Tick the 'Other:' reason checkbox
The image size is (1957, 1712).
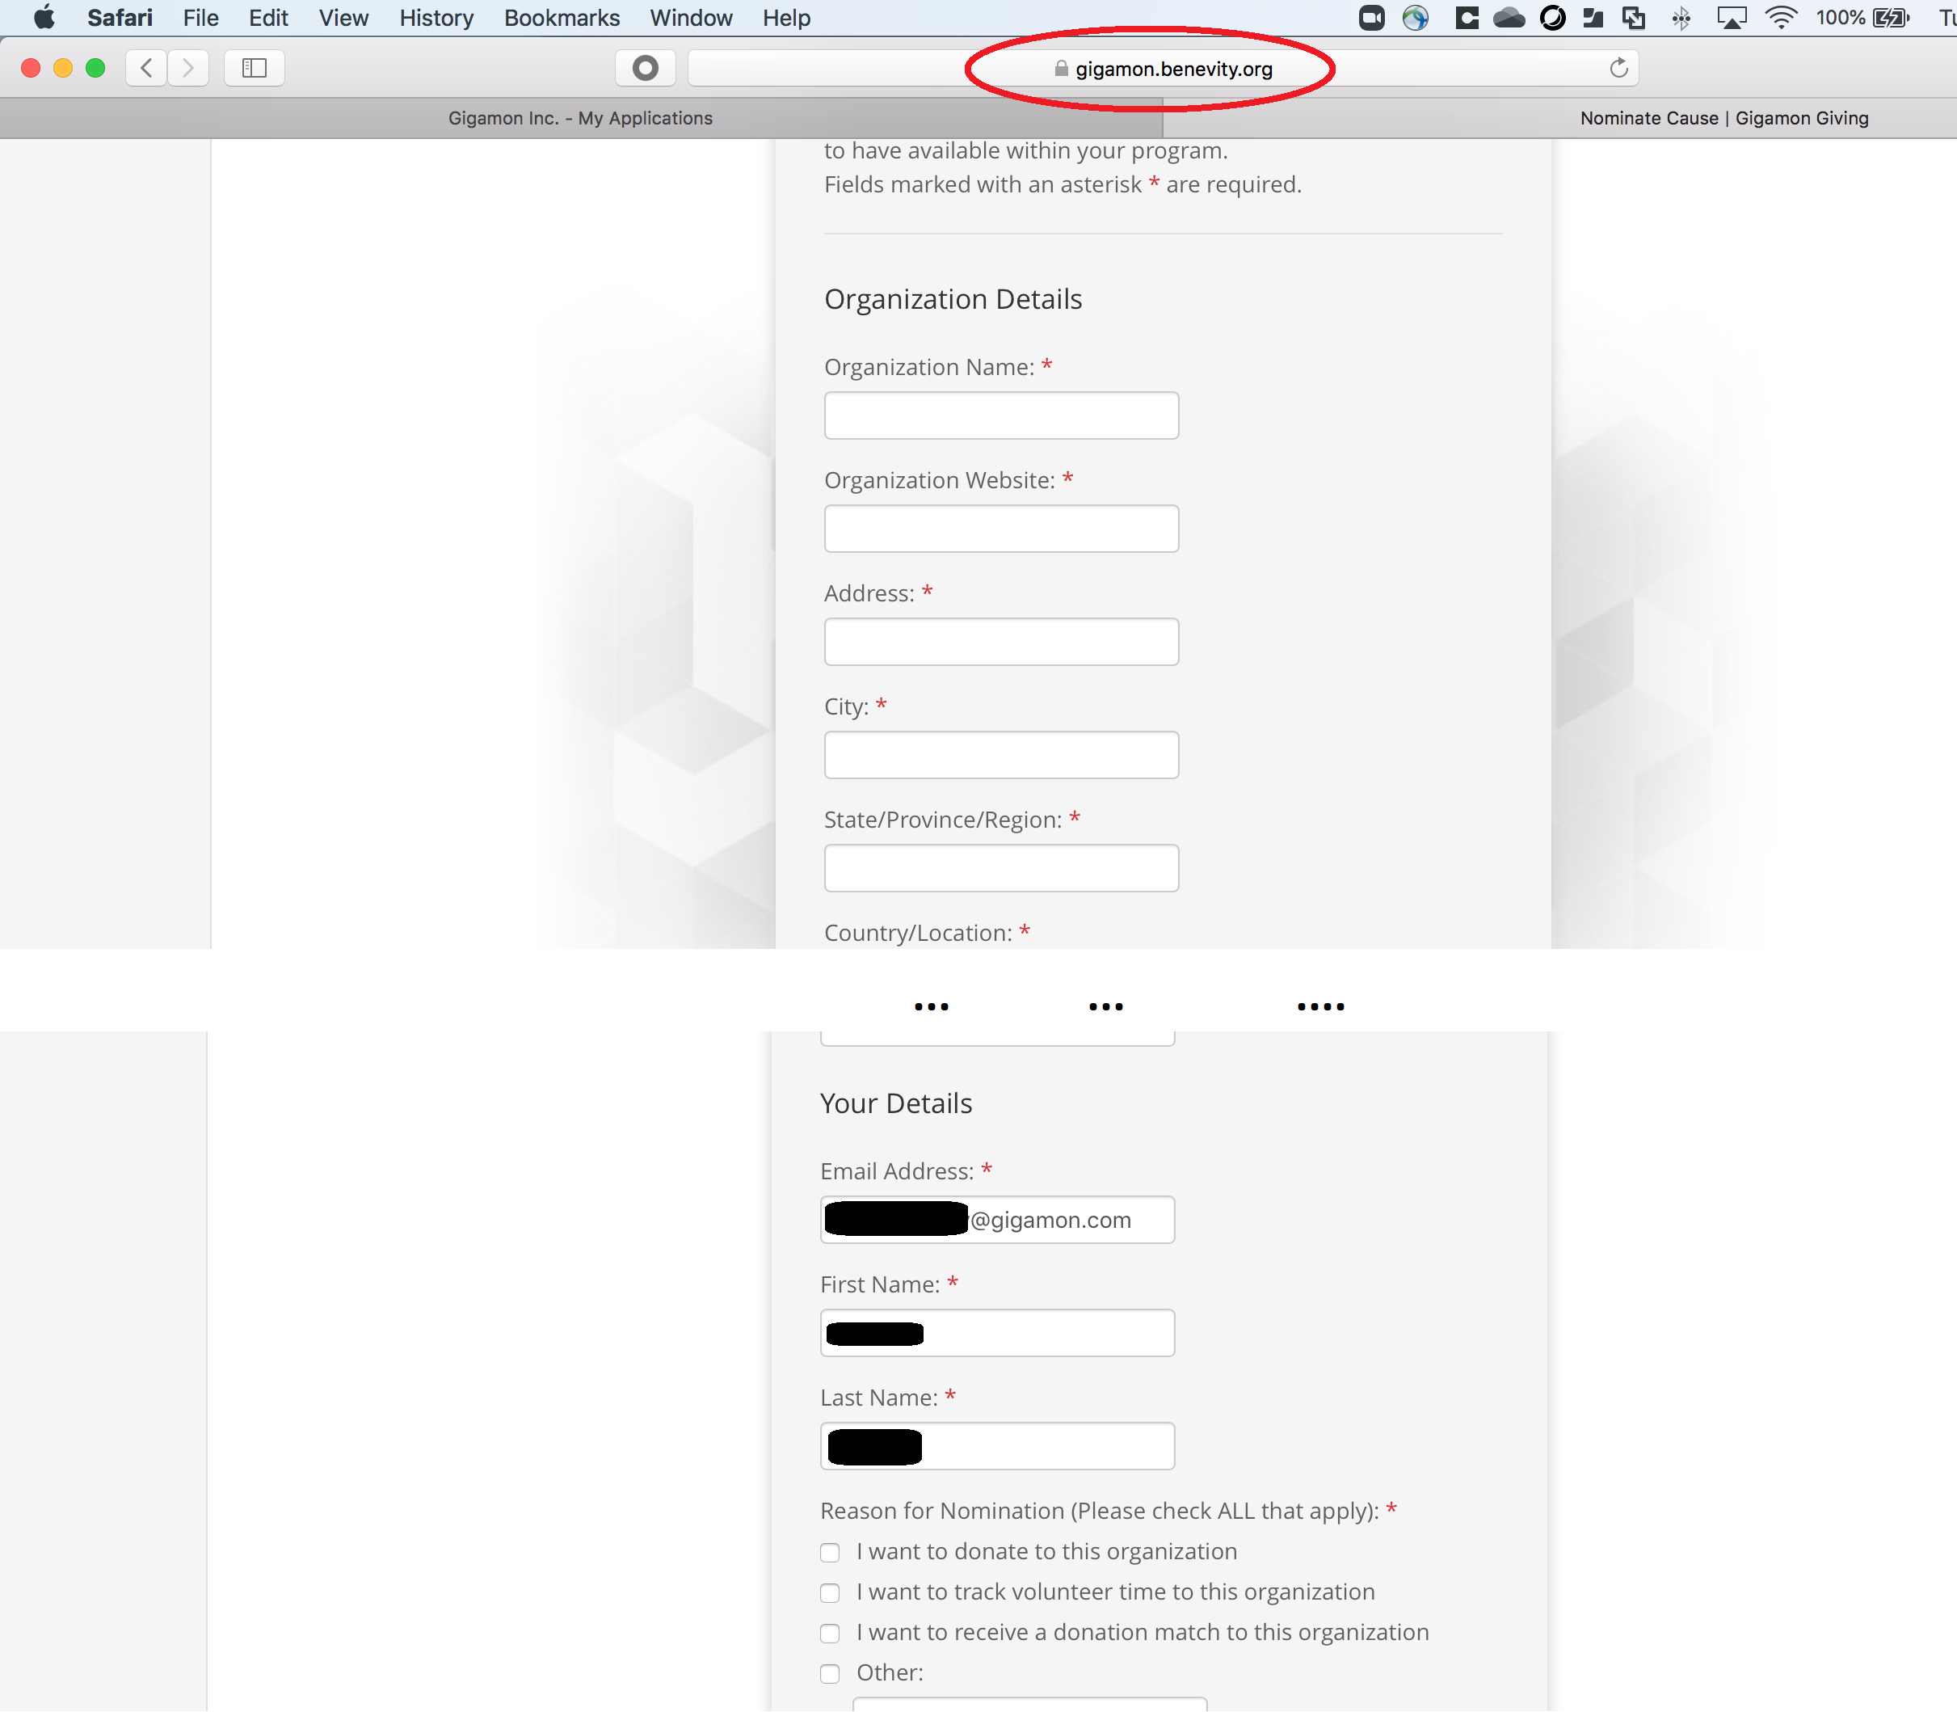(x=830, y=1673)
